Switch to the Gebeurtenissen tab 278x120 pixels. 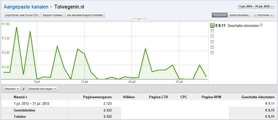[x=239, y=15]
